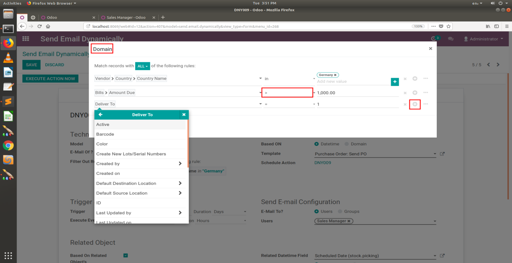Remove the Germany tag
Screen dimensions: 512x263
(x=335, y=75)
